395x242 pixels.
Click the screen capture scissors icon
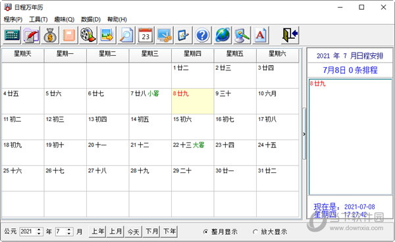164,36
